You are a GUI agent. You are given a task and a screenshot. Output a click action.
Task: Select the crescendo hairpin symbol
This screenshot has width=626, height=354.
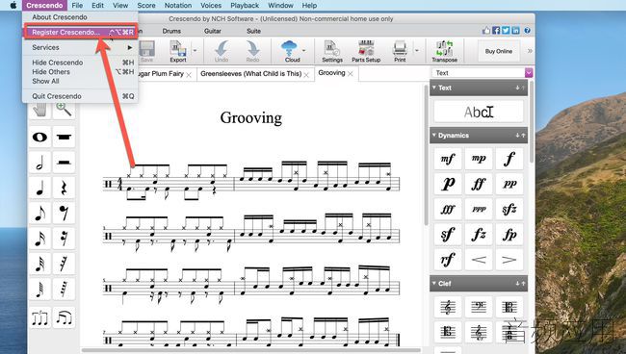(479, 260)
